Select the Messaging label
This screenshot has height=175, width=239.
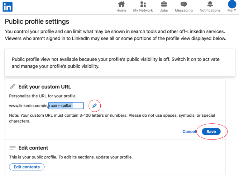click(x=184, y=10)
